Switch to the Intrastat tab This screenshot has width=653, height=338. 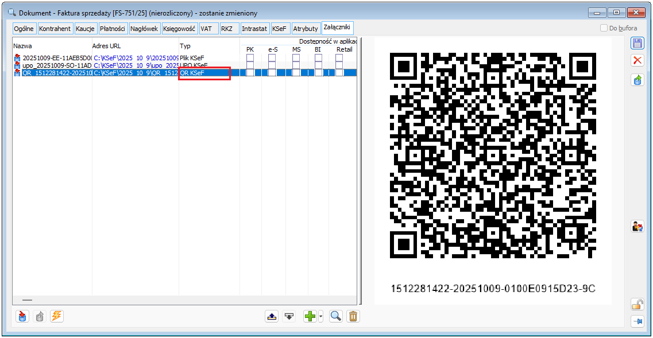[x=254, y=29]
